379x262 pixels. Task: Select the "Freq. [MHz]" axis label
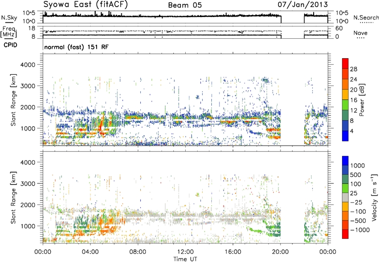[9, 32]
